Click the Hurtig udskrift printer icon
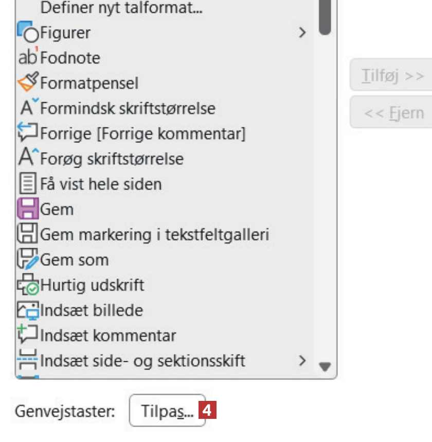 pyautogui.click(x=27, y=285)
